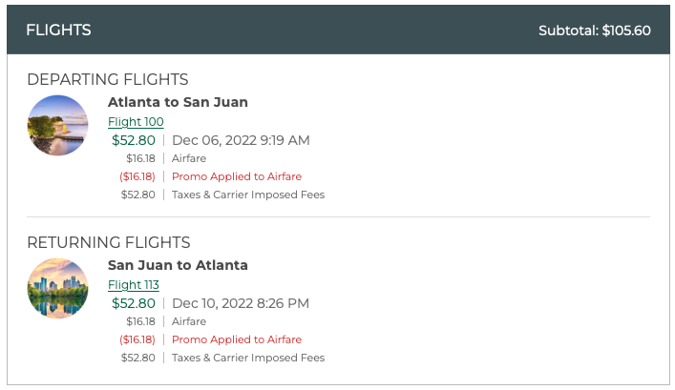Click departing Taxes & Carrier Imposed Fees label
The width and height of the screenshot is (675, 390).
pos(248,195)
